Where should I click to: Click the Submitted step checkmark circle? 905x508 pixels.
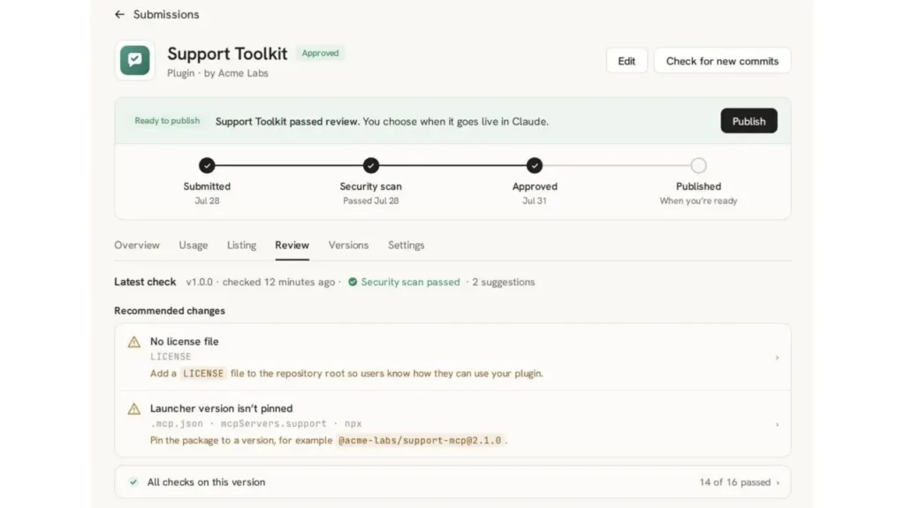[207, 166]
